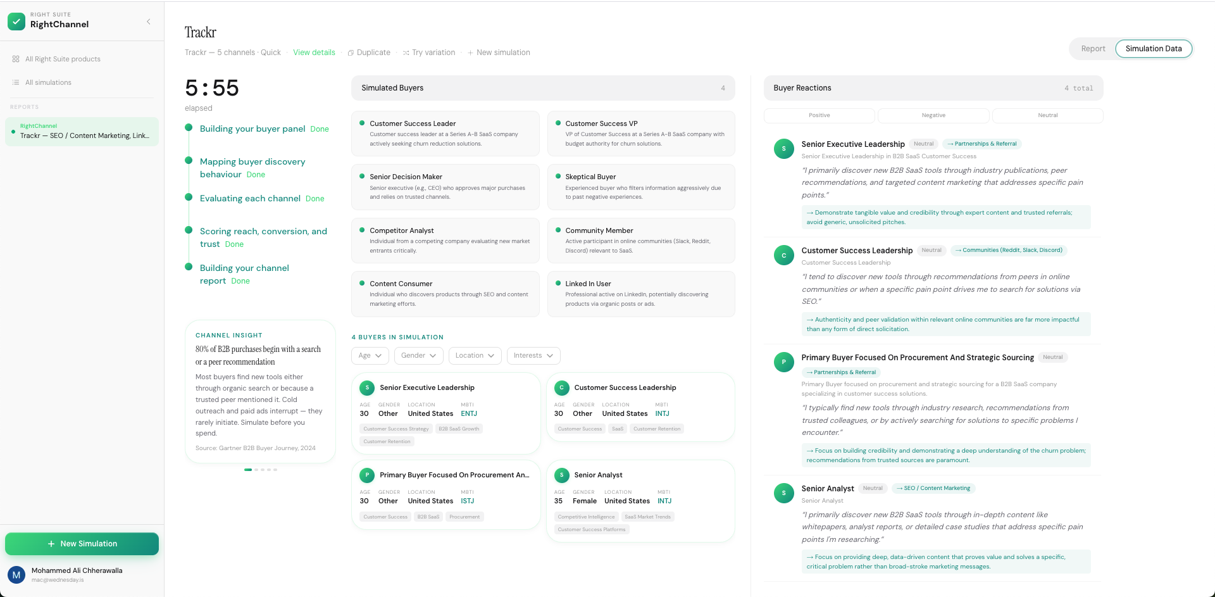The height and width of the screenshot is (597, 1215).
Task: Click the RightChannel checkmark logo
Action: (x=16, y=21)
